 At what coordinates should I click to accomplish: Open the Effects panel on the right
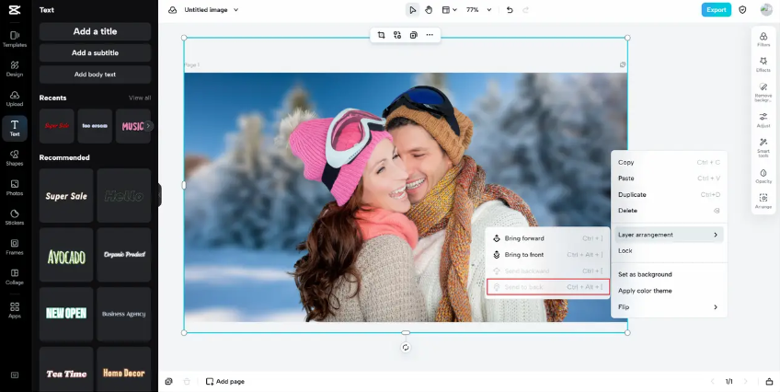pos(763,64)
